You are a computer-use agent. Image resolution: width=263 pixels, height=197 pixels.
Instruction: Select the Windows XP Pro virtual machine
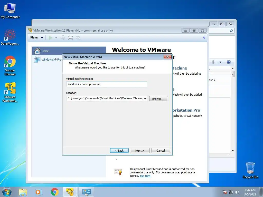(48, 60)
